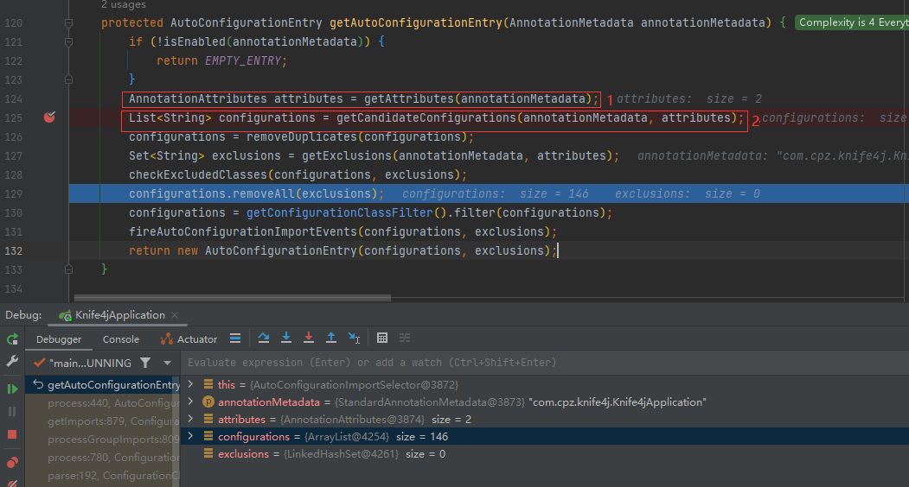
Task: Step out of current method
Action: tap(331, 338)
